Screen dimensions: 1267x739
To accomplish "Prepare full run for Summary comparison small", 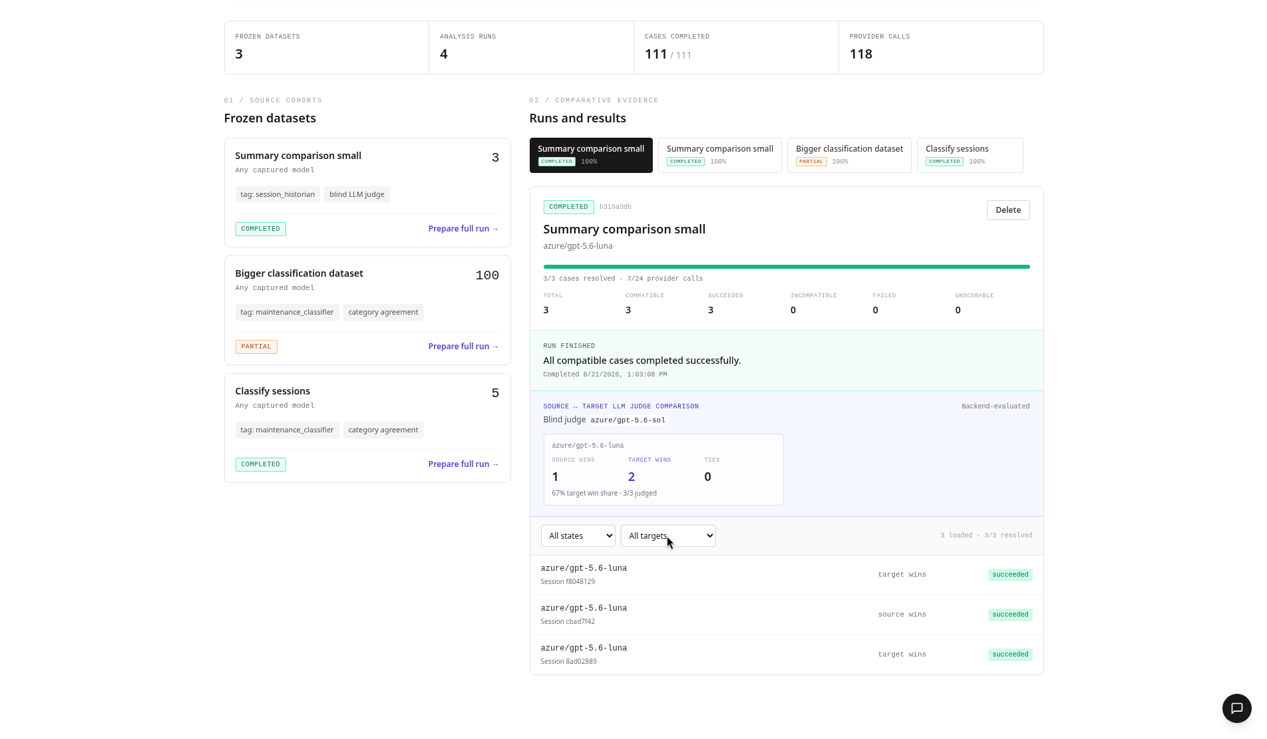I will [463, 229].
